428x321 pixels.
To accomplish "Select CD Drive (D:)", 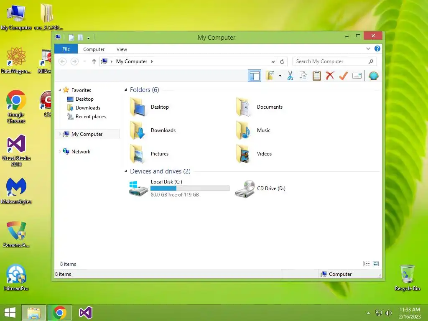I will point(260,189).
